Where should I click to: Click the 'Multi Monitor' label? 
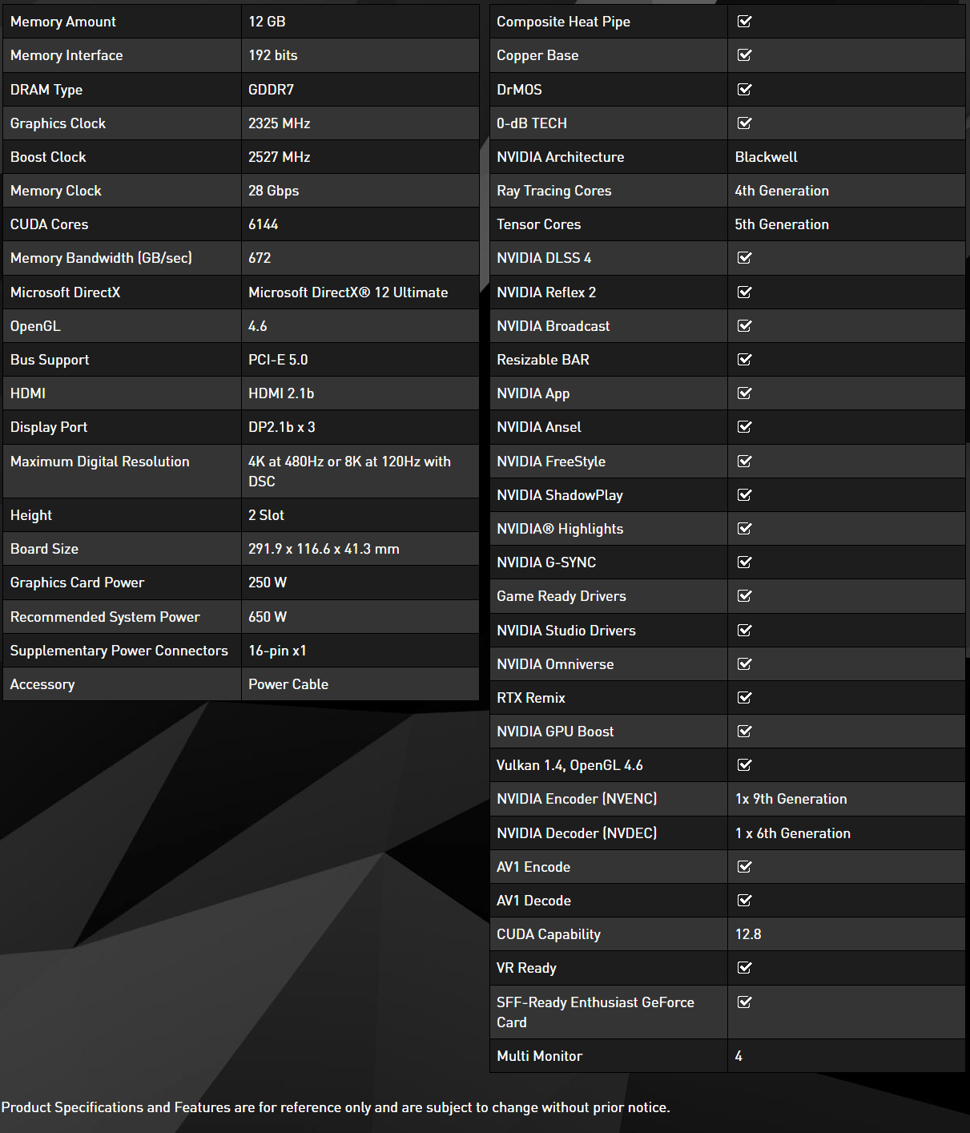pyautogui.click(x=539, y=1056)
